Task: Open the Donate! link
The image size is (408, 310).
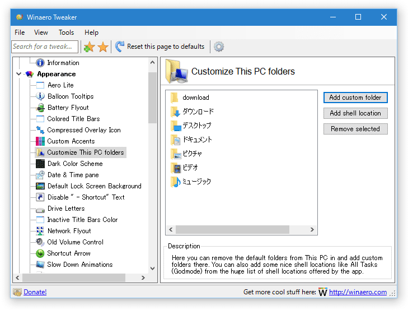Action: [35, 292]
